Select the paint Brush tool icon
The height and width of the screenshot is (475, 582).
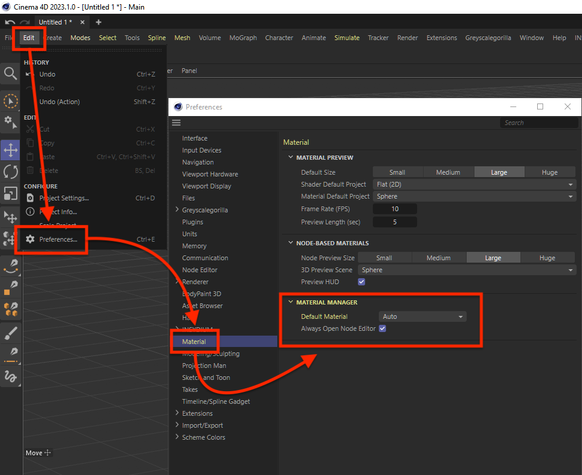(10, 333)
